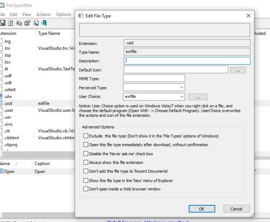Open the Actions menu
The height and width of the screenshot is (222, 270).
[43, 14]
